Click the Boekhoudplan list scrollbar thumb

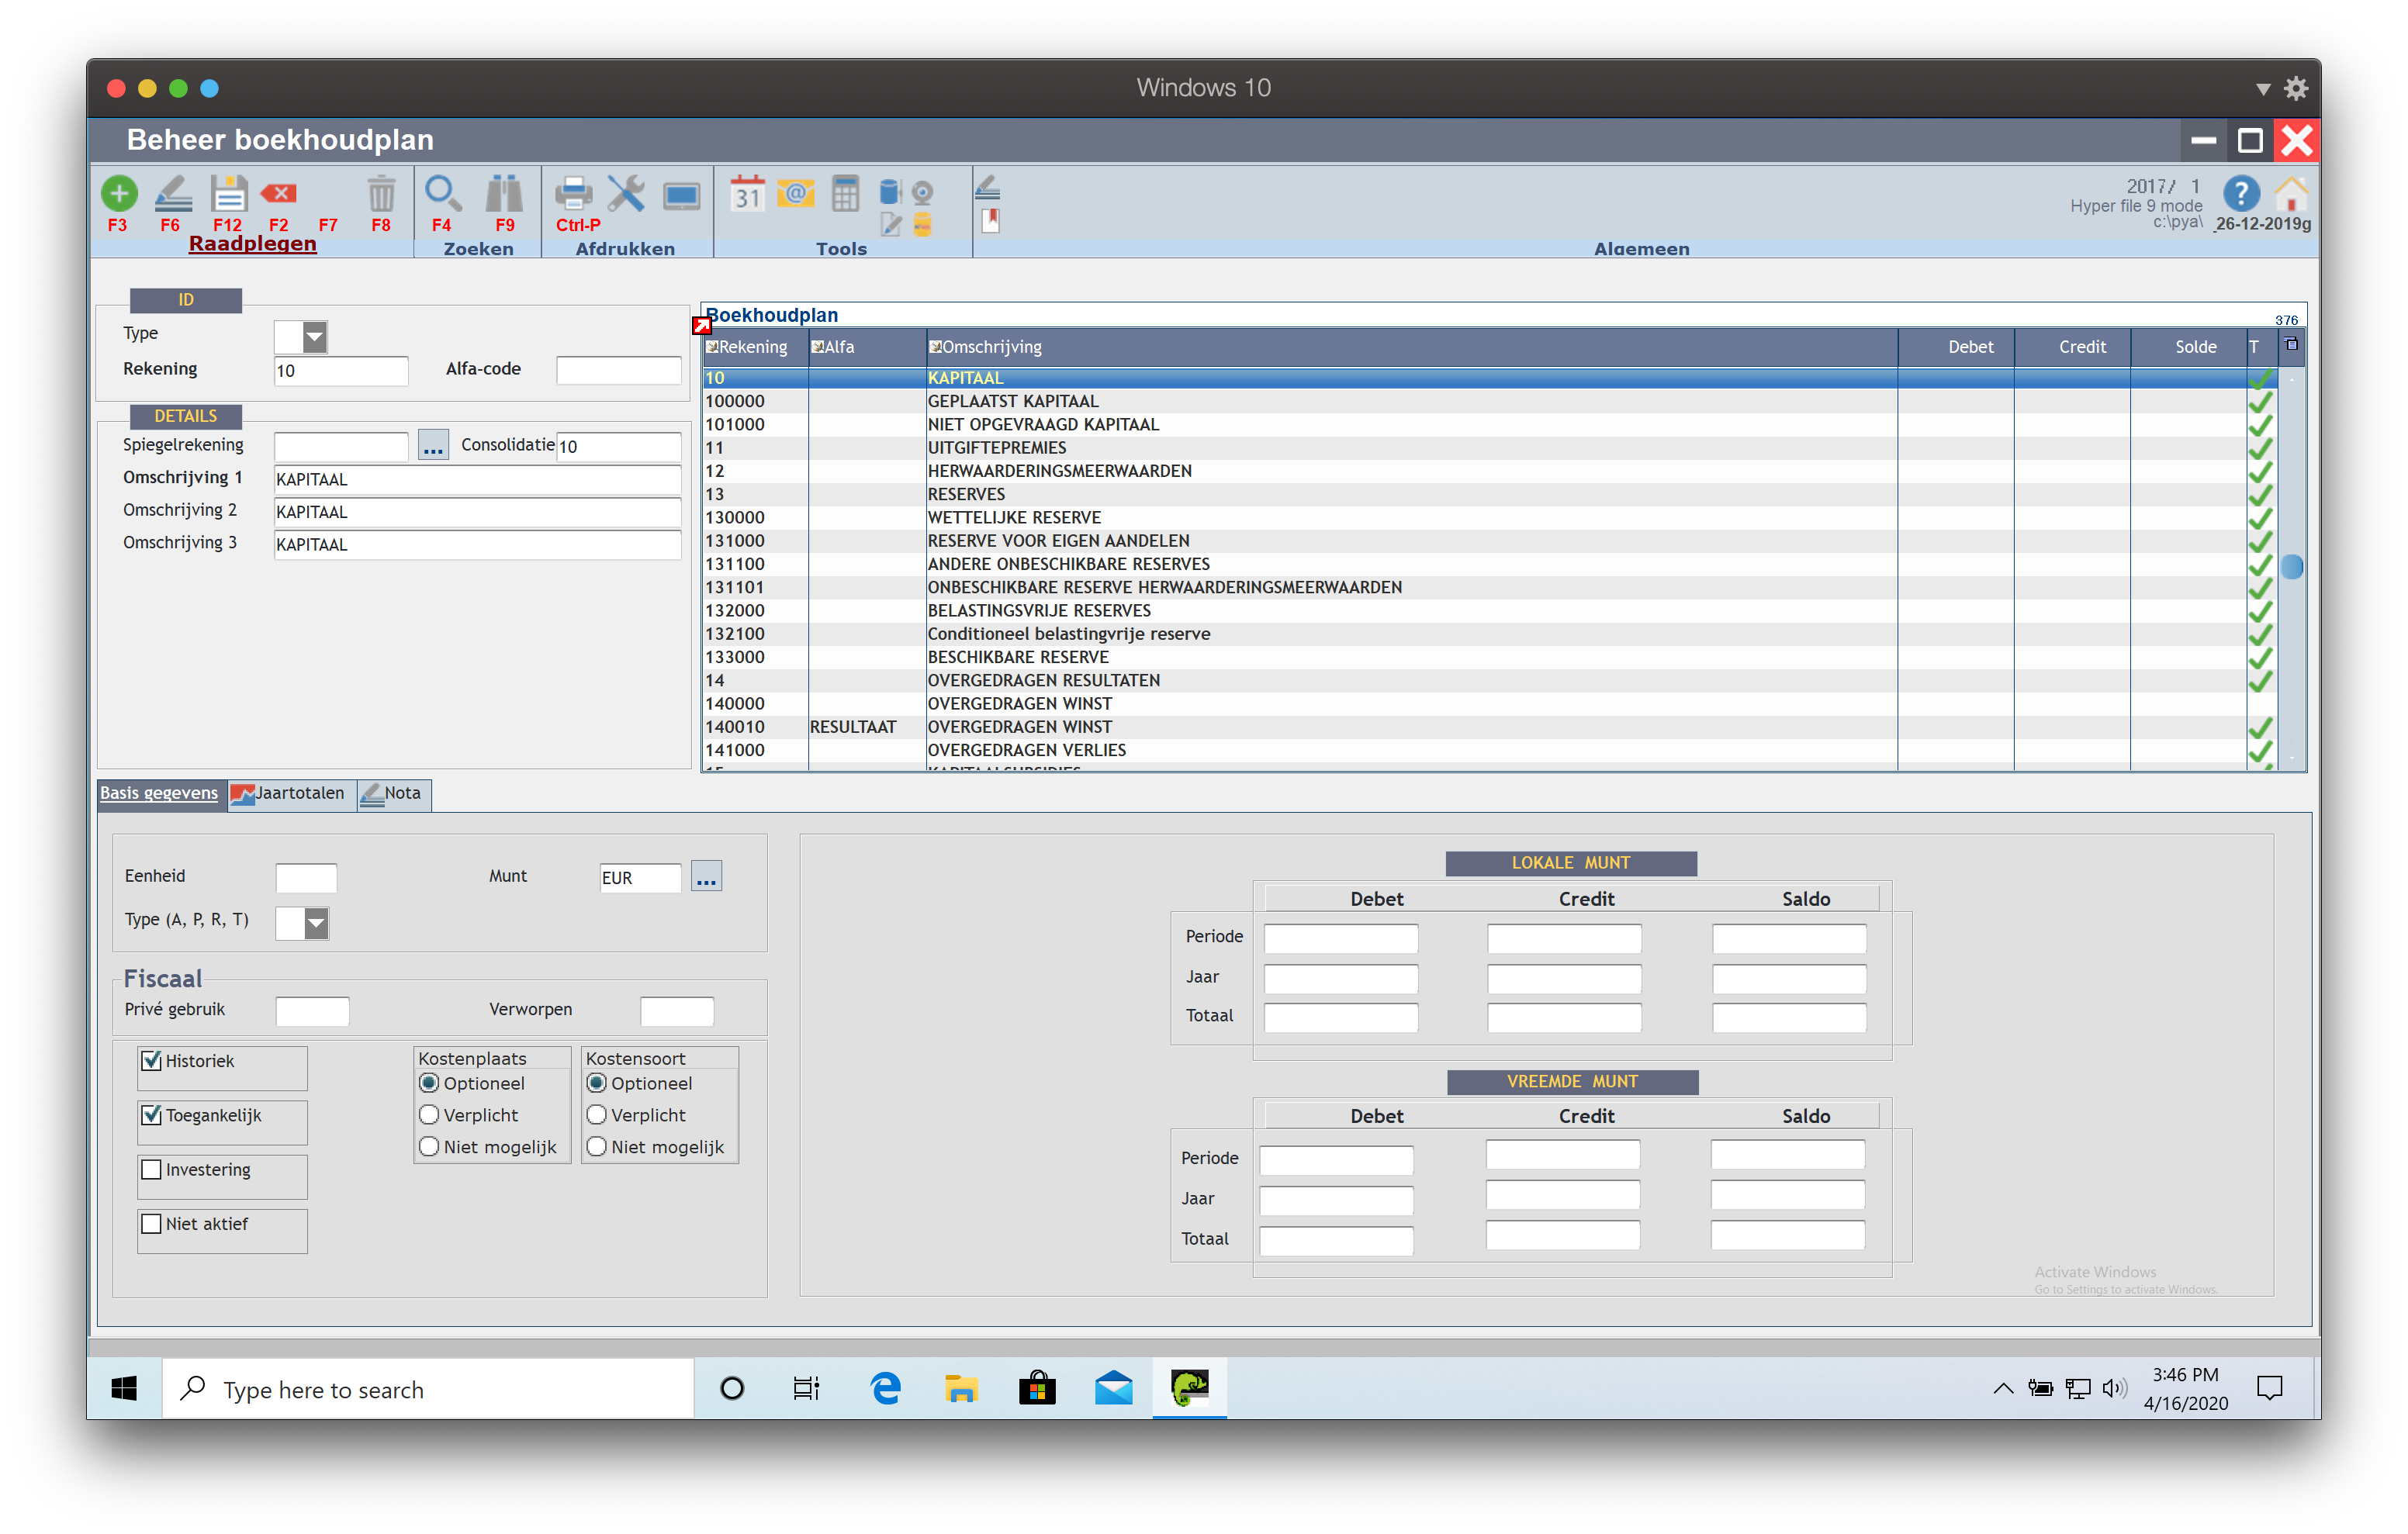2292,567
